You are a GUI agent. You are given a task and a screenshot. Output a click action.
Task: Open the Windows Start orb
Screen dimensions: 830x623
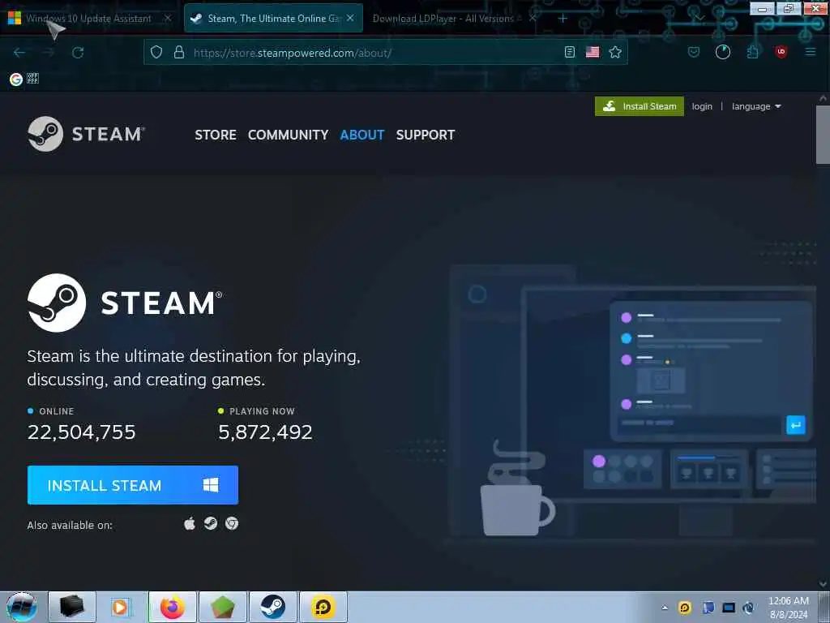pyautogui.click(x=21, y=607)
